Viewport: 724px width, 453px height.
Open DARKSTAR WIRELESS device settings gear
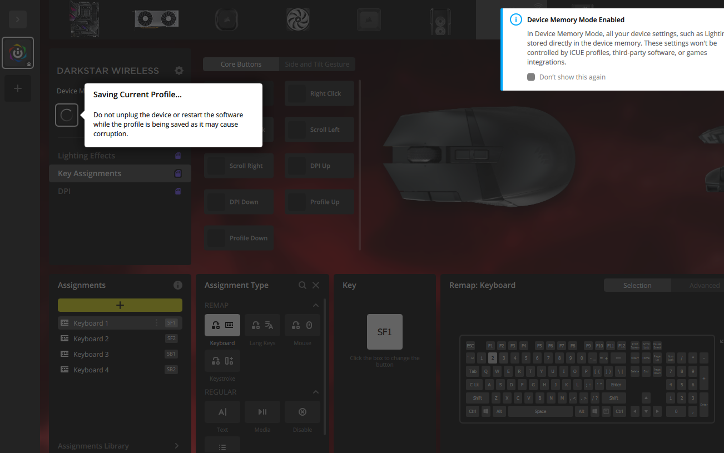[178, 71]
